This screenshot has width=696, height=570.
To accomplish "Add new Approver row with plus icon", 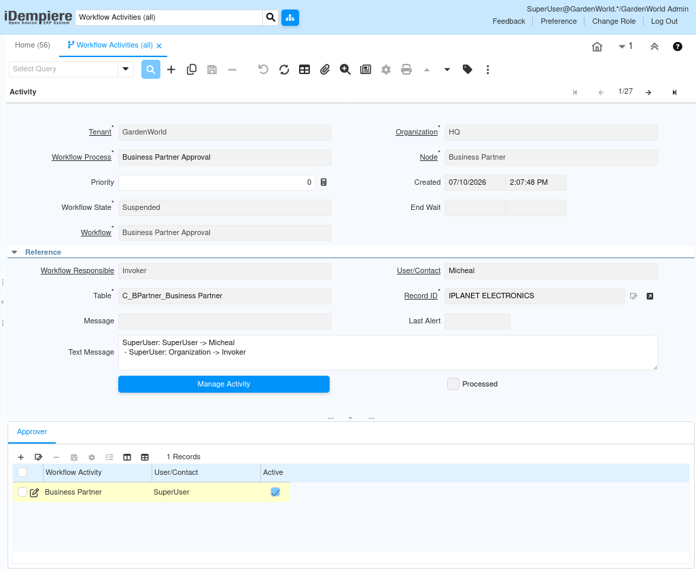I will pyautogui.click(x=21, y=457).
